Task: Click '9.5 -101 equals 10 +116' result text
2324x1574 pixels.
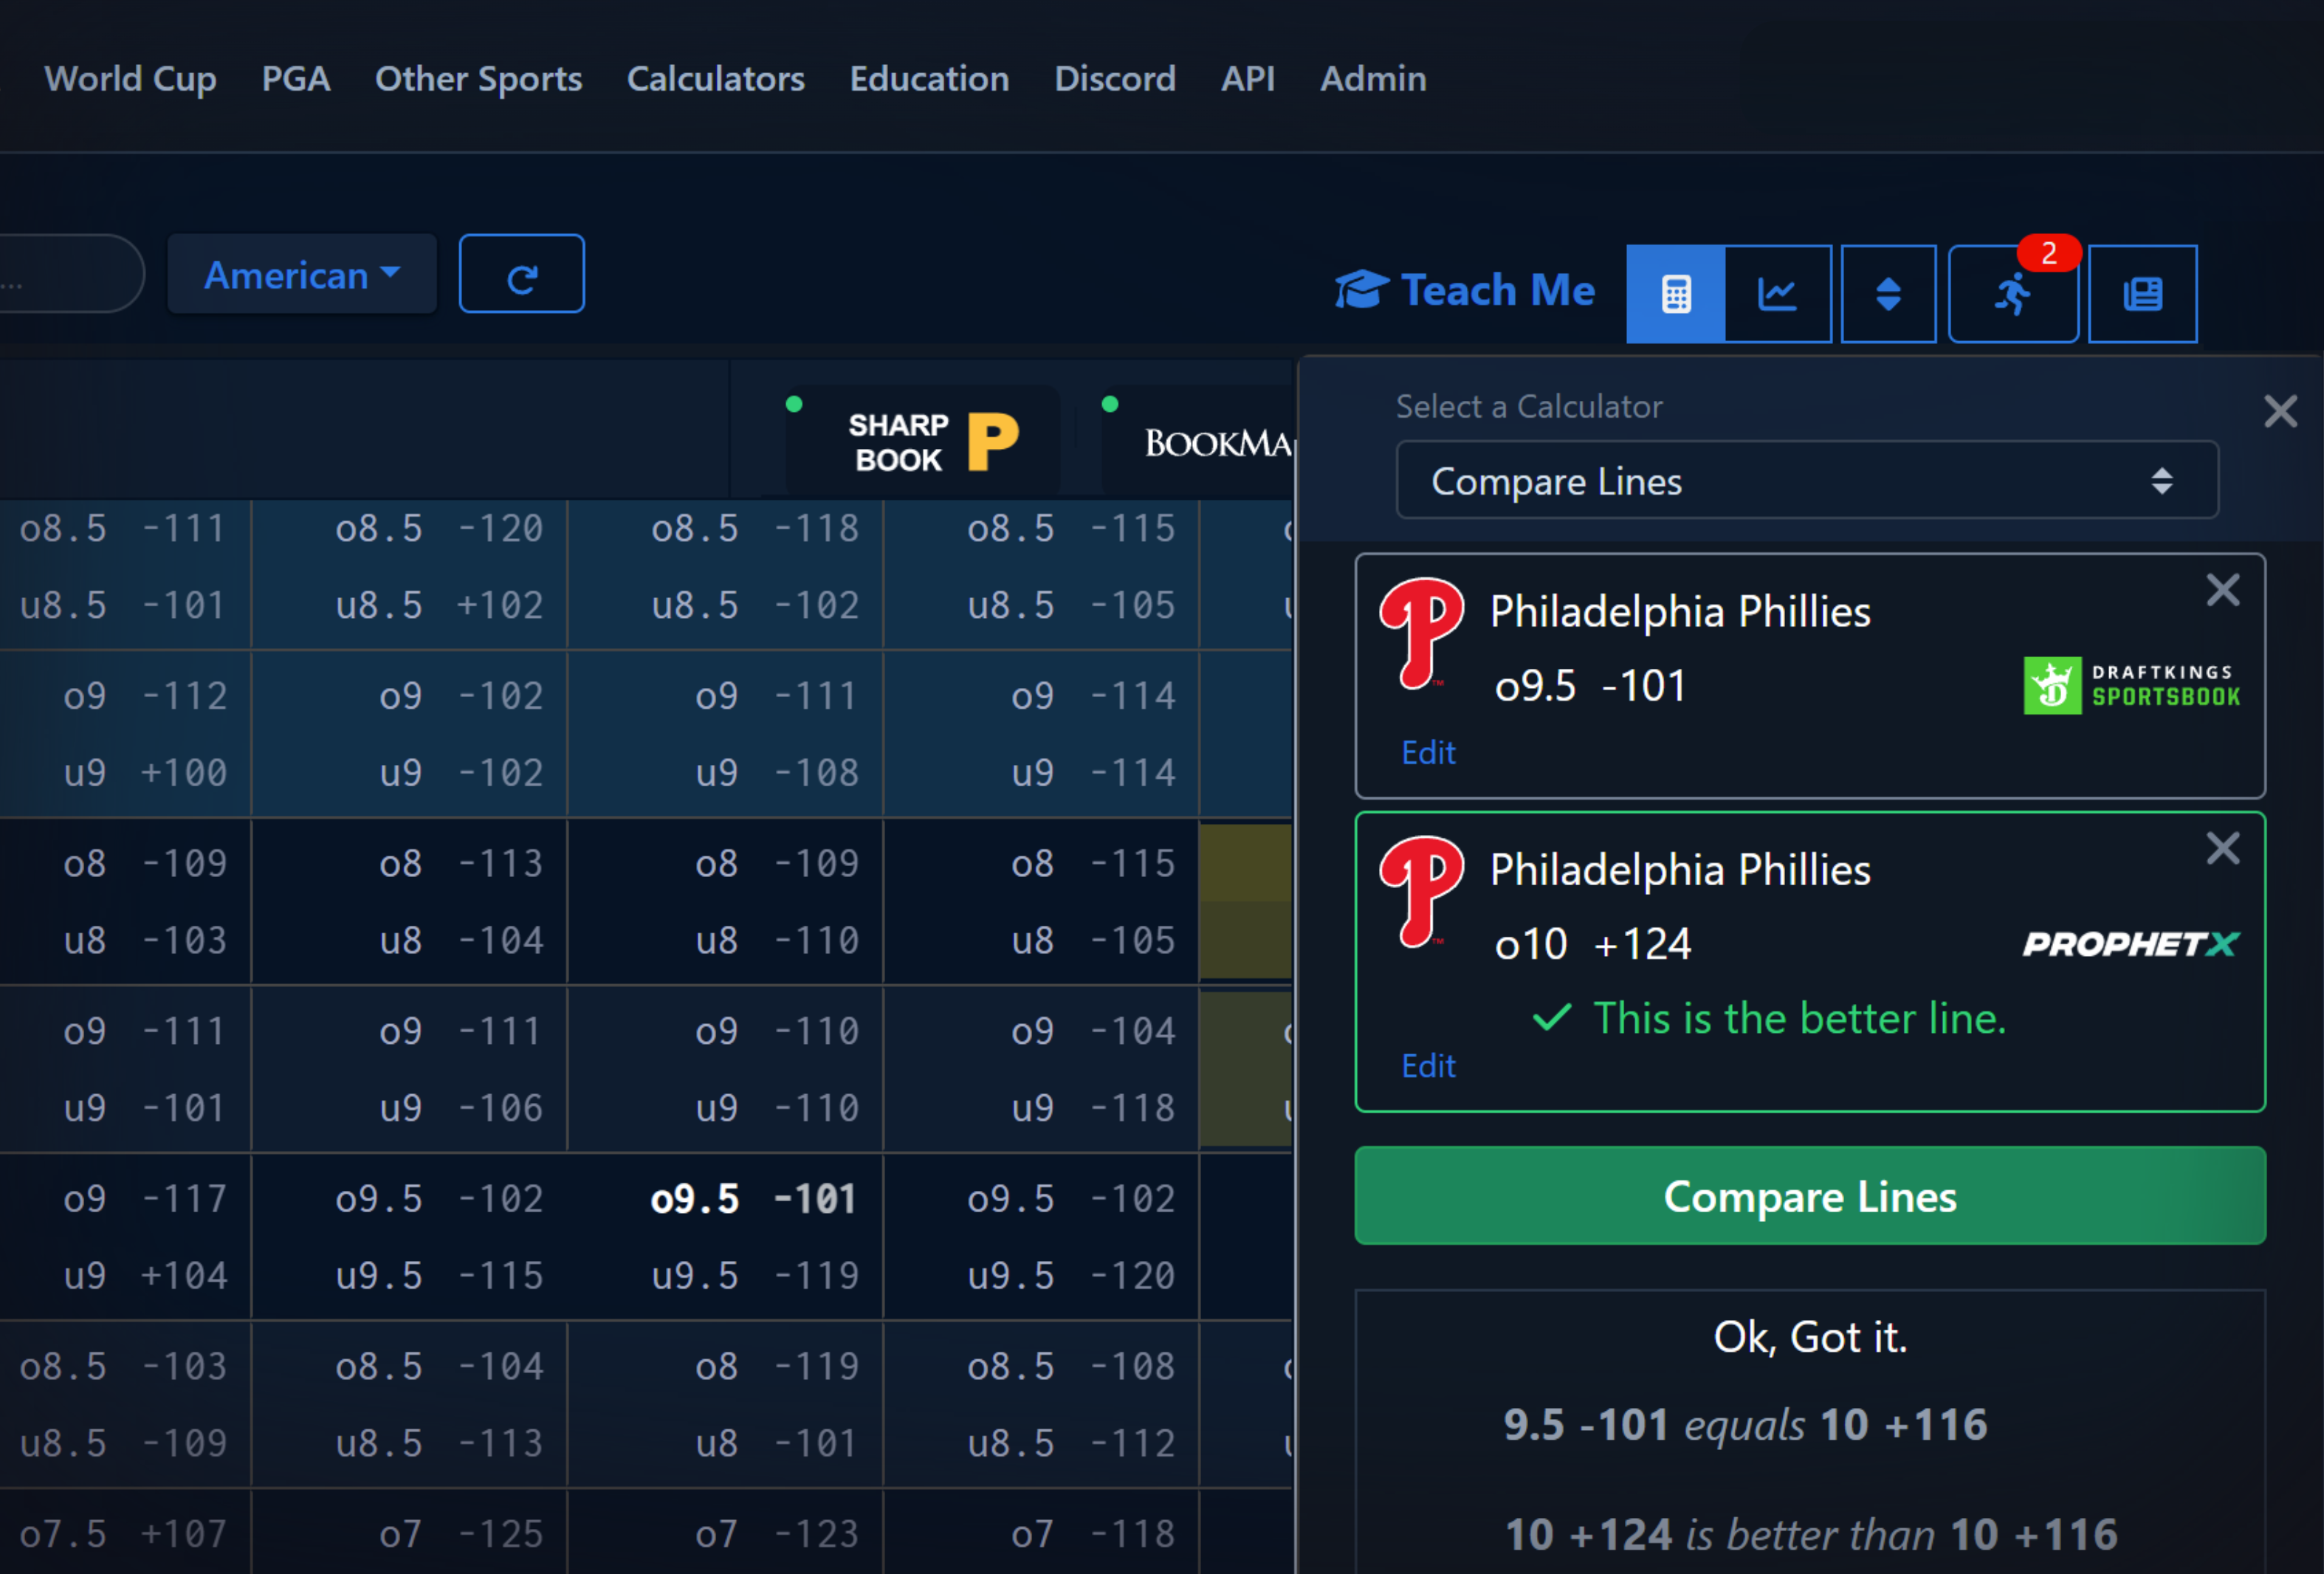Action: (x=1746, y=1425)
